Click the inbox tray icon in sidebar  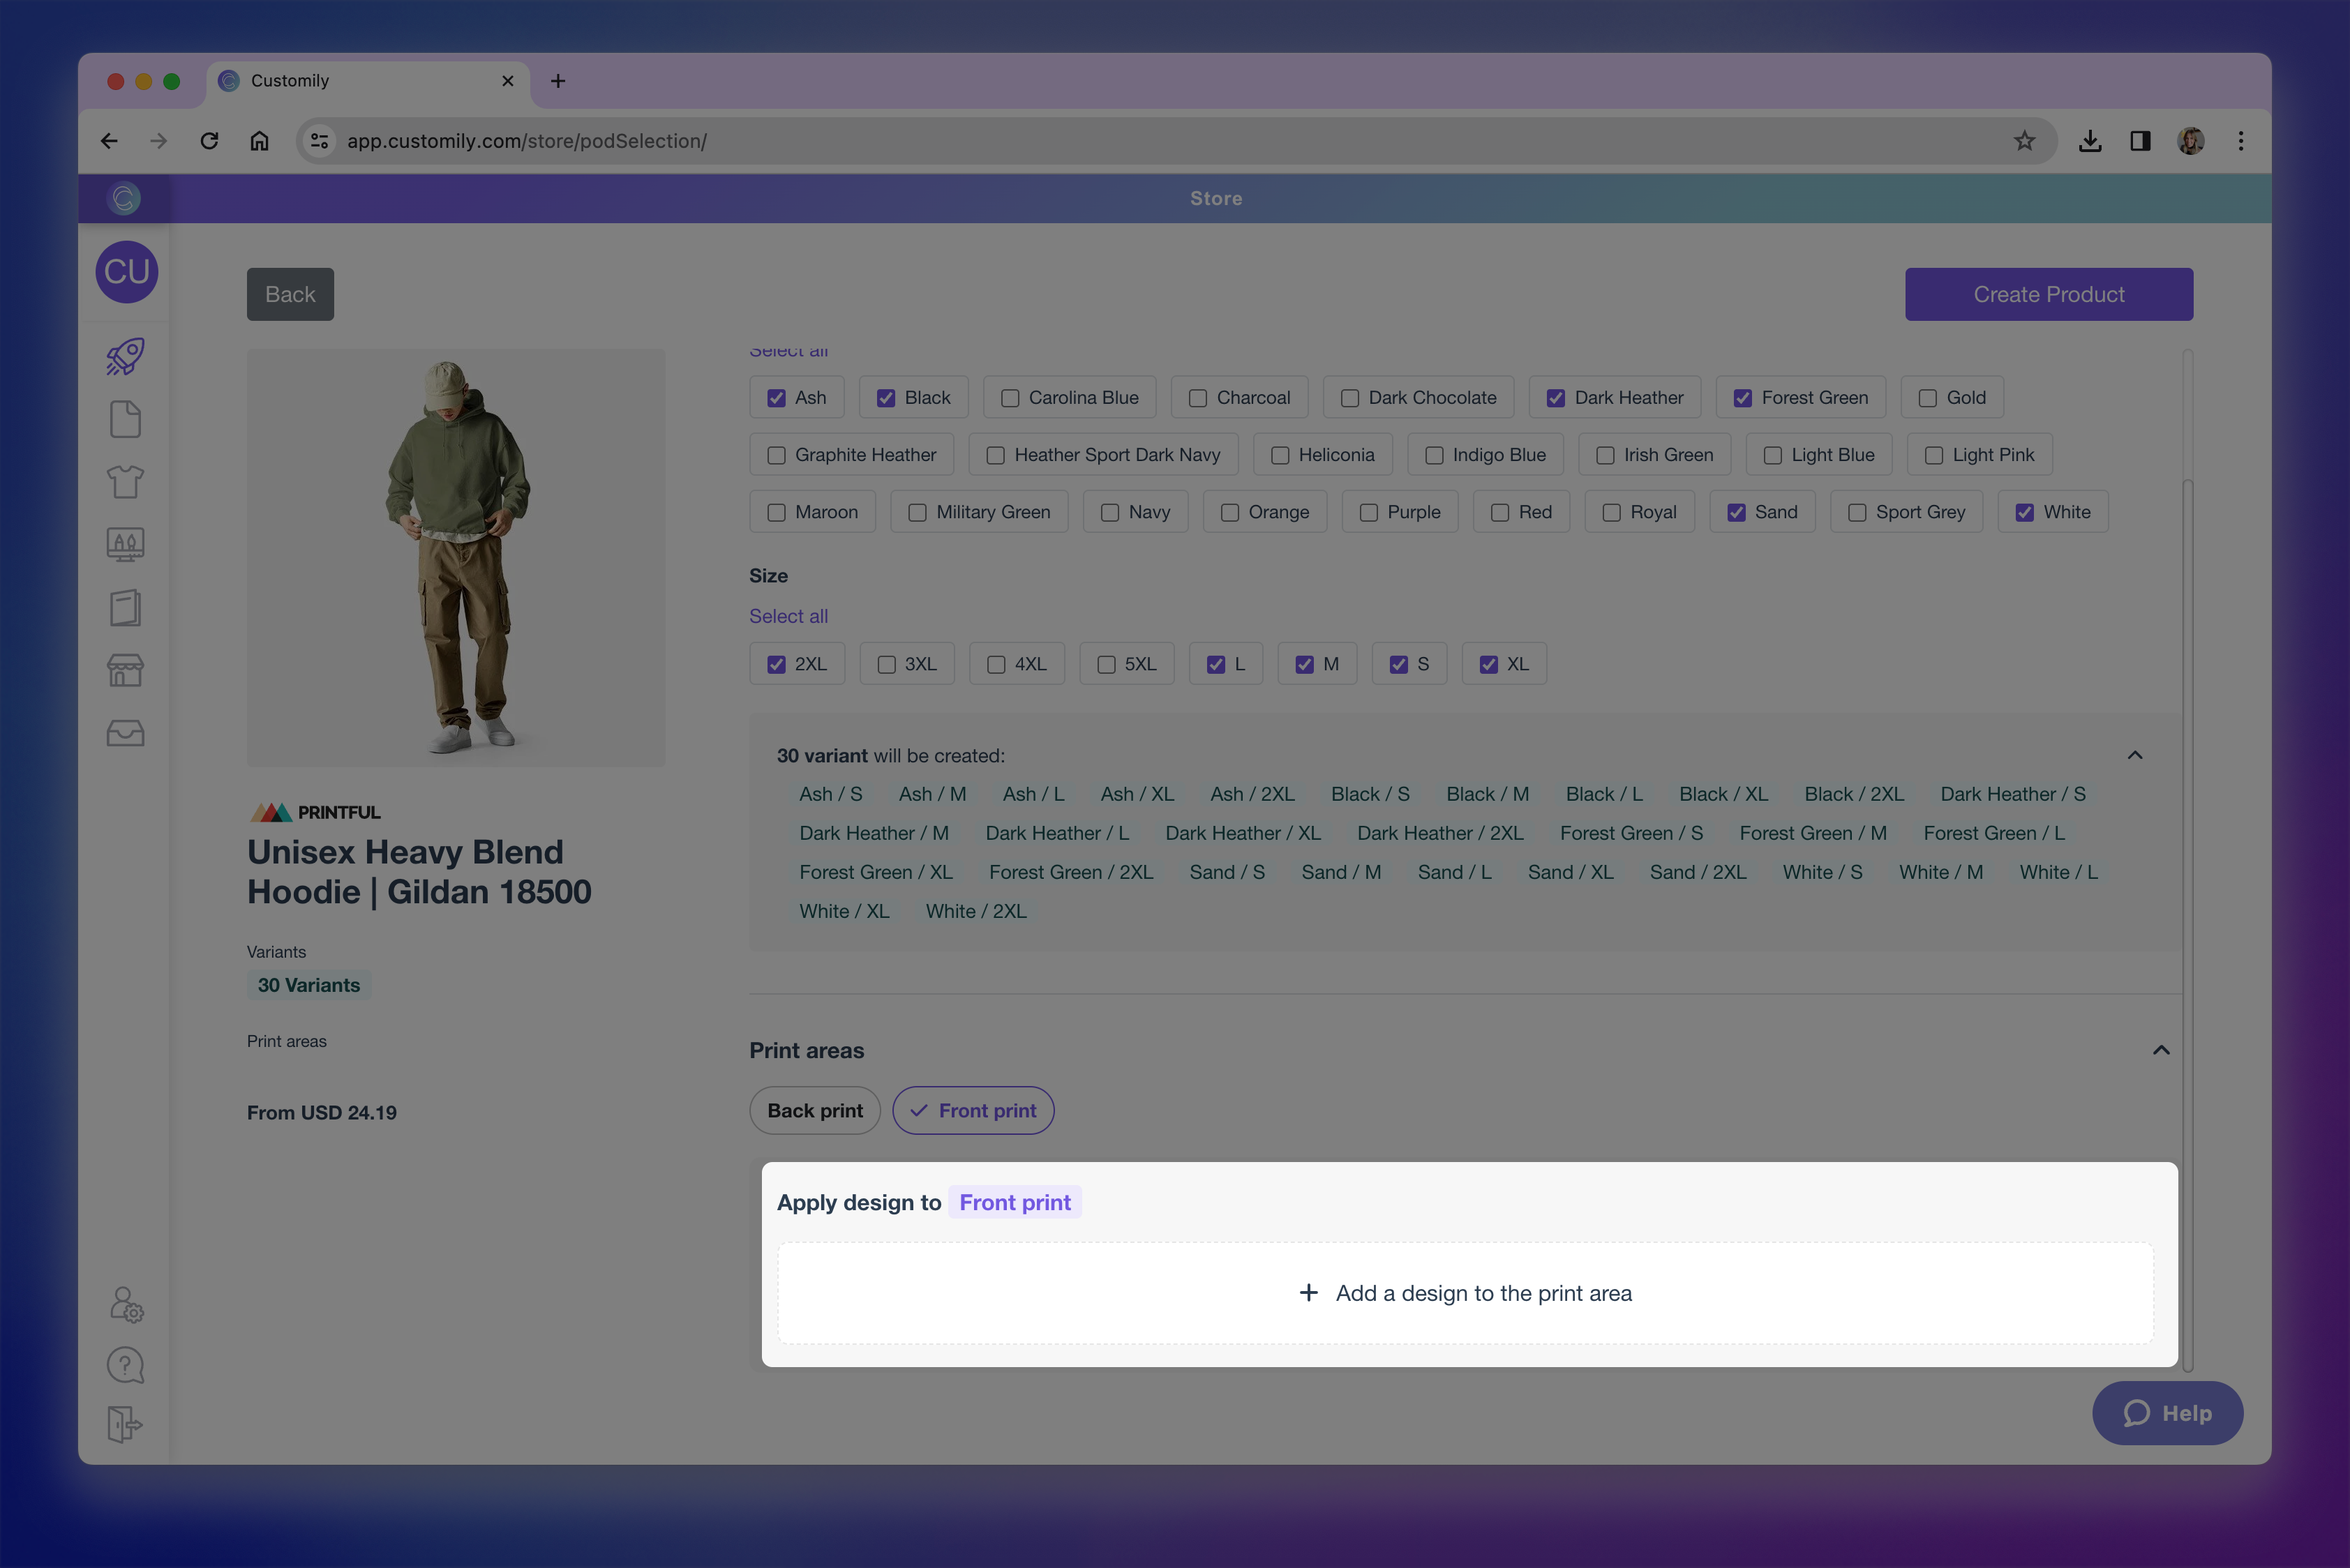(x=124, y=733)
